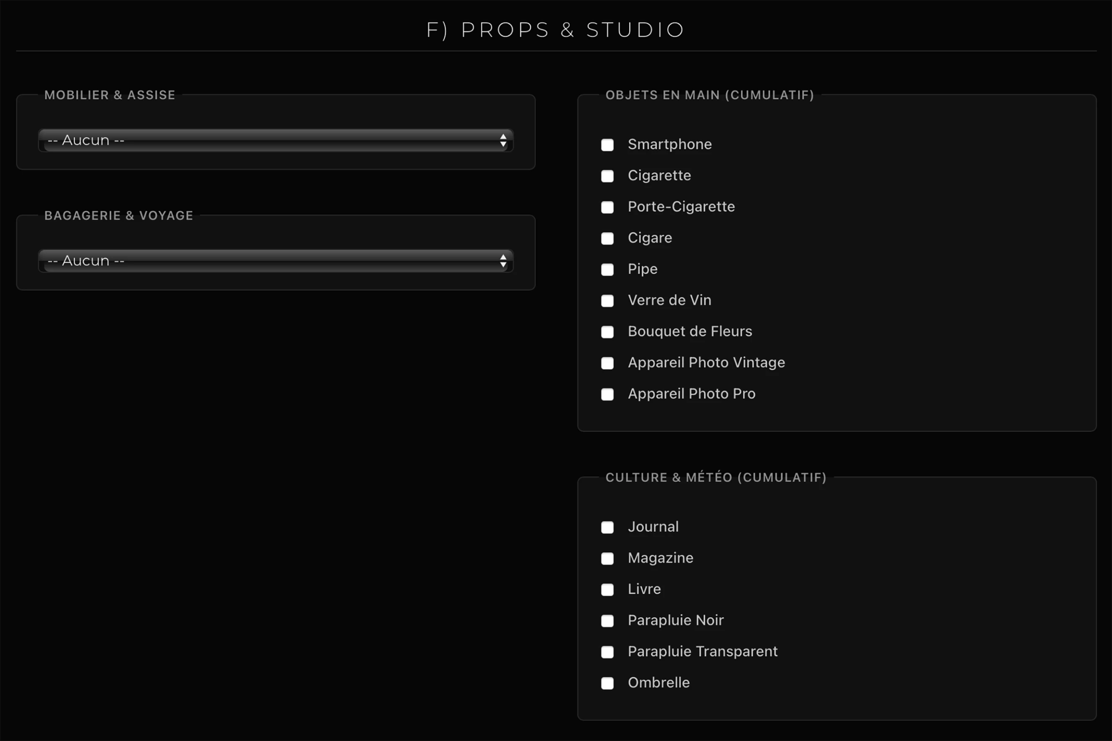Check the Ombrelle checkbox
1112x741 pixels.
pyautogui.click(x=607, y=683)
